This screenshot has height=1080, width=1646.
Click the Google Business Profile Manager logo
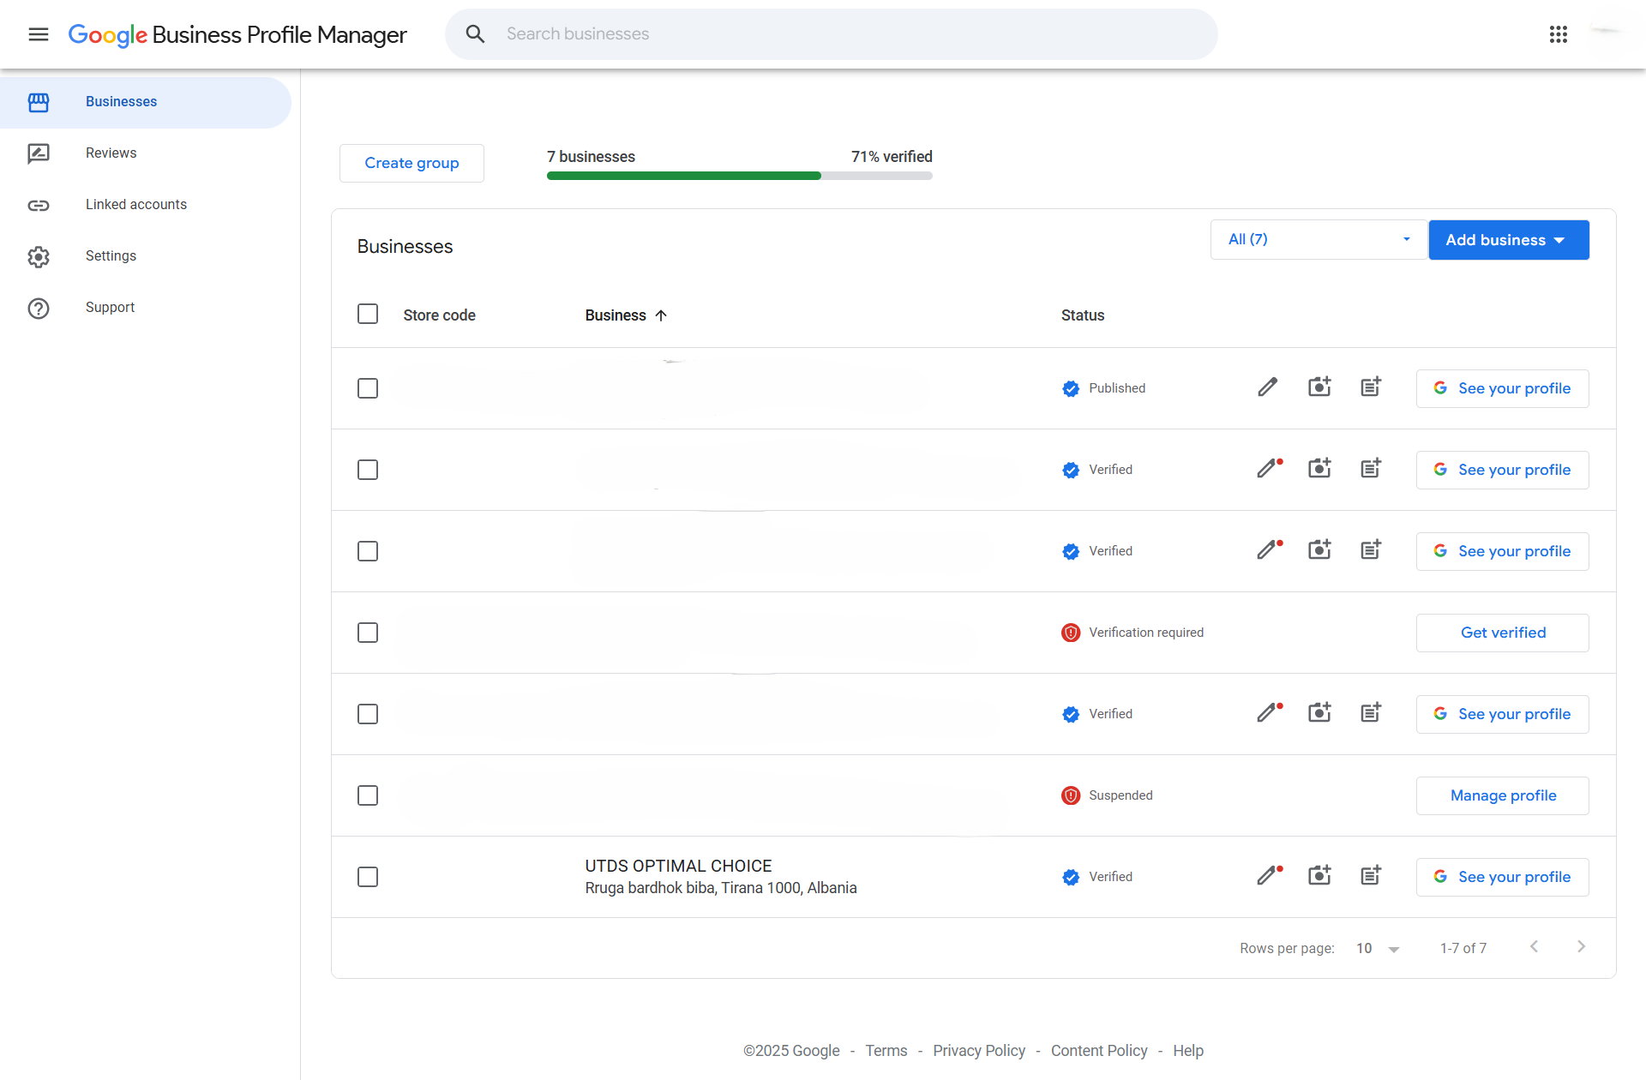(x=237, y=34)
